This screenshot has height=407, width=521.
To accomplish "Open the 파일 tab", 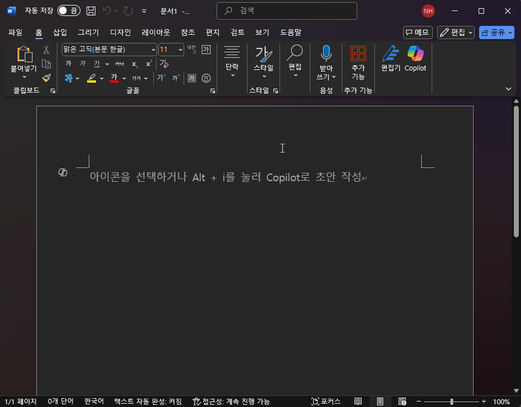I will (x=15, y=32).
